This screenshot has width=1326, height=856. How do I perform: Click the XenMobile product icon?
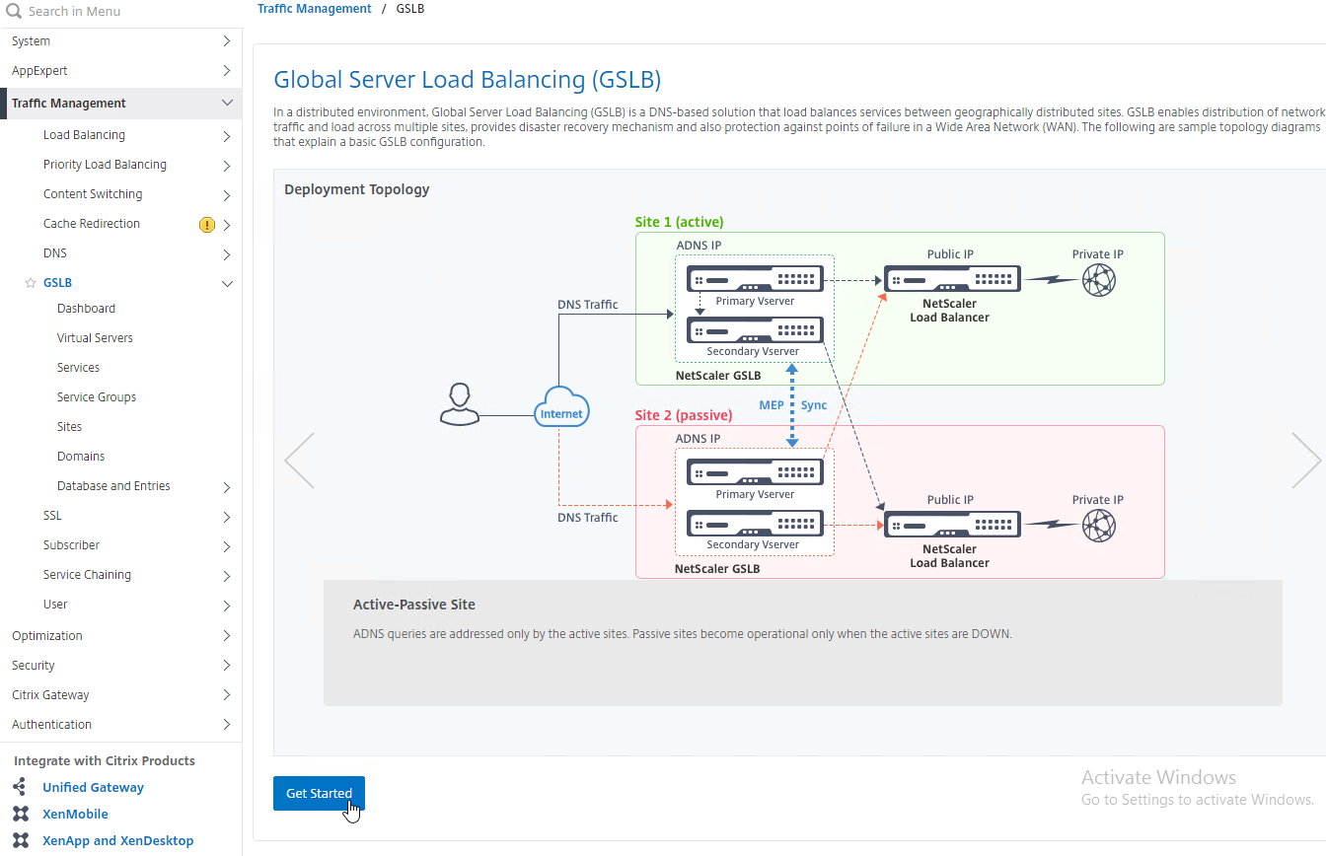point(20,814)
